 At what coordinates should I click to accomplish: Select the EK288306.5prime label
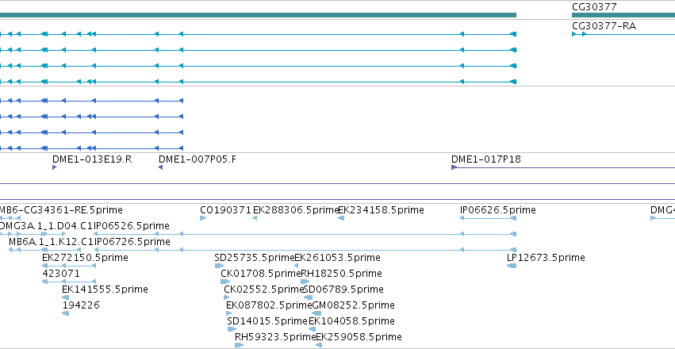coord(296,210)
